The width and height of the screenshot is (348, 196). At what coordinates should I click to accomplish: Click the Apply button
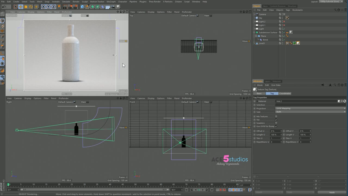click(332, 192)
